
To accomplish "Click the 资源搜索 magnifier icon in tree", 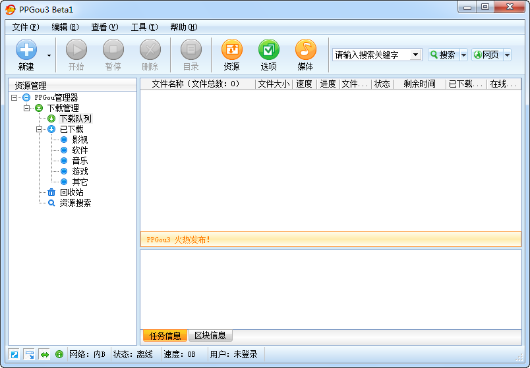I will (51, 203).
